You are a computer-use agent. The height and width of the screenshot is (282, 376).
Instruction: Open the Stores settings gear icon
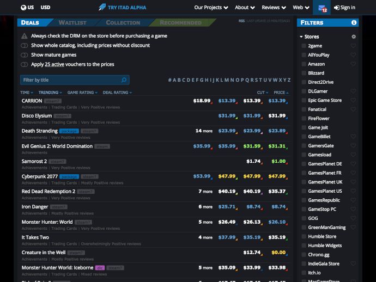354,36
